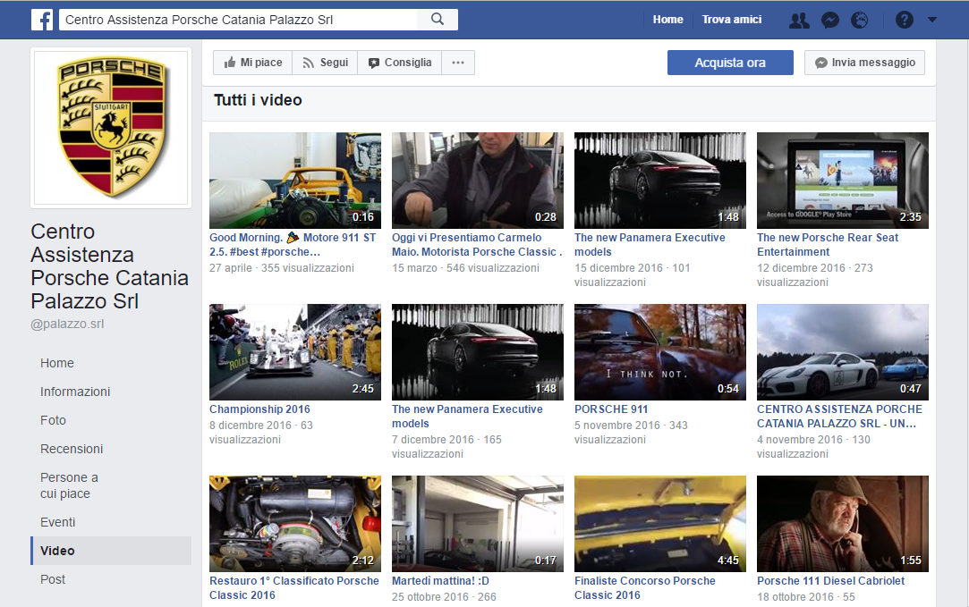Click the more options ellipsis button
This screenshot has height=607, width=969.
[x=458, y=63]
